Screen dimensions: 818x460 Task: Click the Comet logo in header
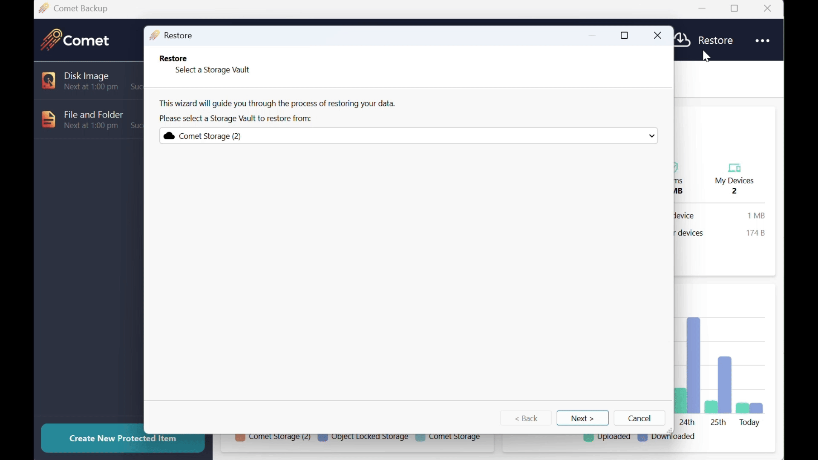[x=75, y=40]
